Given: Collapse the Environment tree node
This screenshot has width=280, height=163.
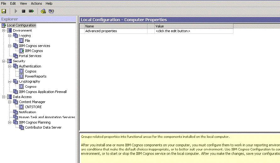Looking at the screenshot, I should click(x=3, y=31).
